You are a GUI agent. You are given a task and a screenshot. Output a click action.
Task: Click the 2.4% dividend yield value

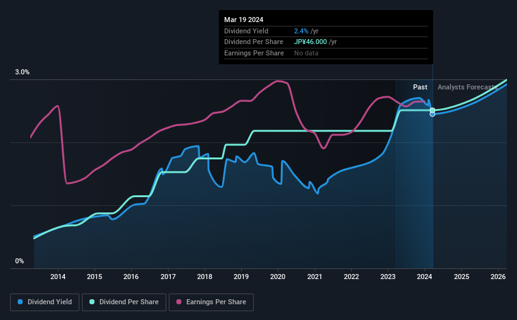coord(301,31)
